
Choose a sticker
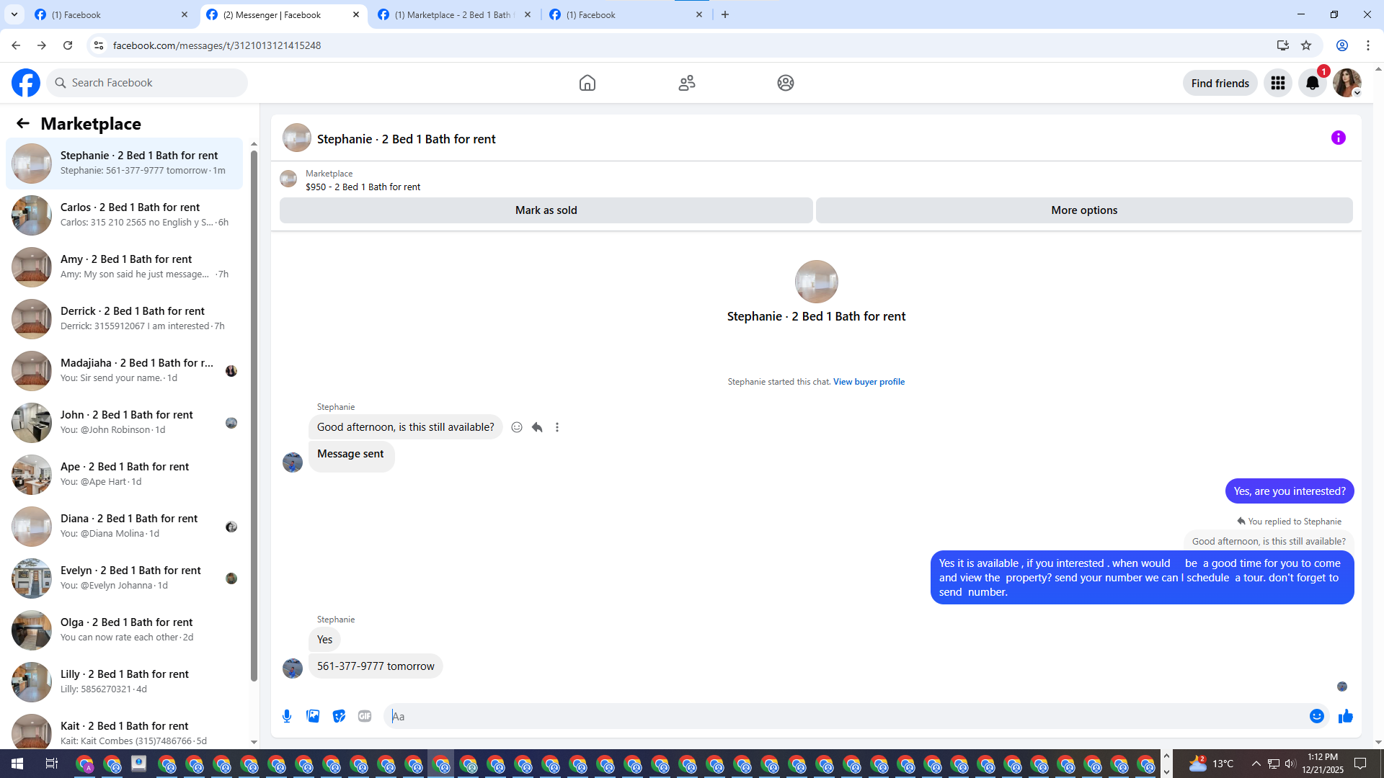(339, 716)
